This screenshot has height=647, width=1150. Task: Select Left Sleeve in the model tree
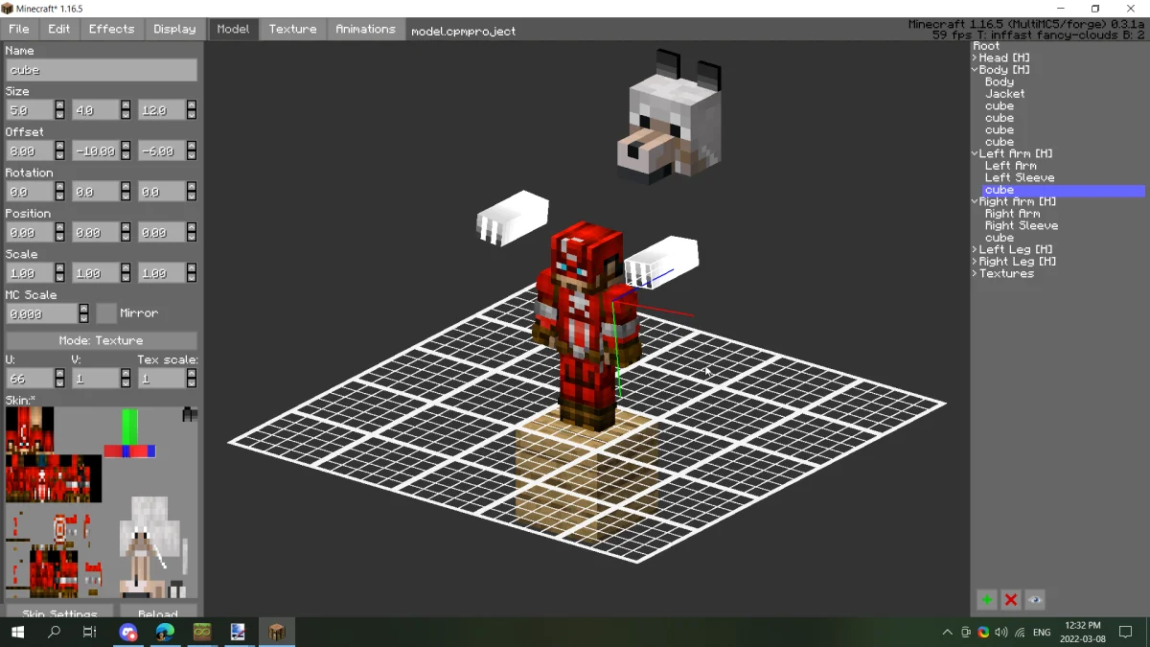pyautogui.click(x=1020, y=177)
